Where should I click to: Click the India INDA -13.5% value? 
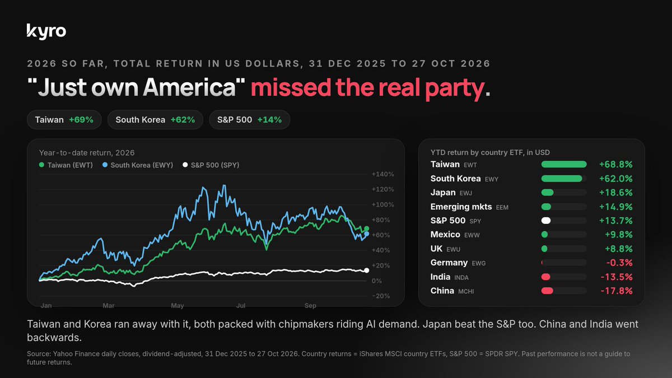616,277
